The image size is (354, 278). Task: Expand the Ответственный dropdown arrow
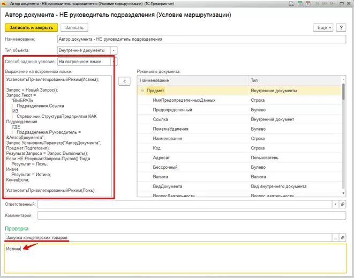tap(335, 204)
